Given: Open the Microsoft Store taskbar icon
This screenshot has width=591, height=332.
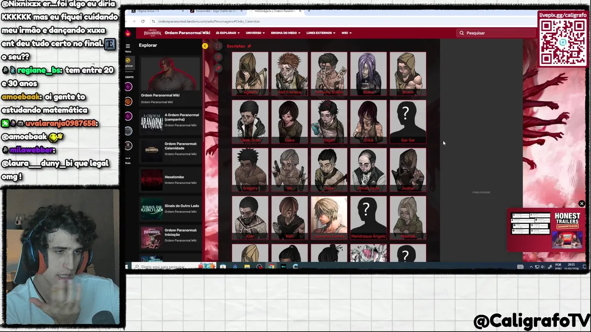Looking at the screenshot, I should pyautogui.click(x=223, y=267).
